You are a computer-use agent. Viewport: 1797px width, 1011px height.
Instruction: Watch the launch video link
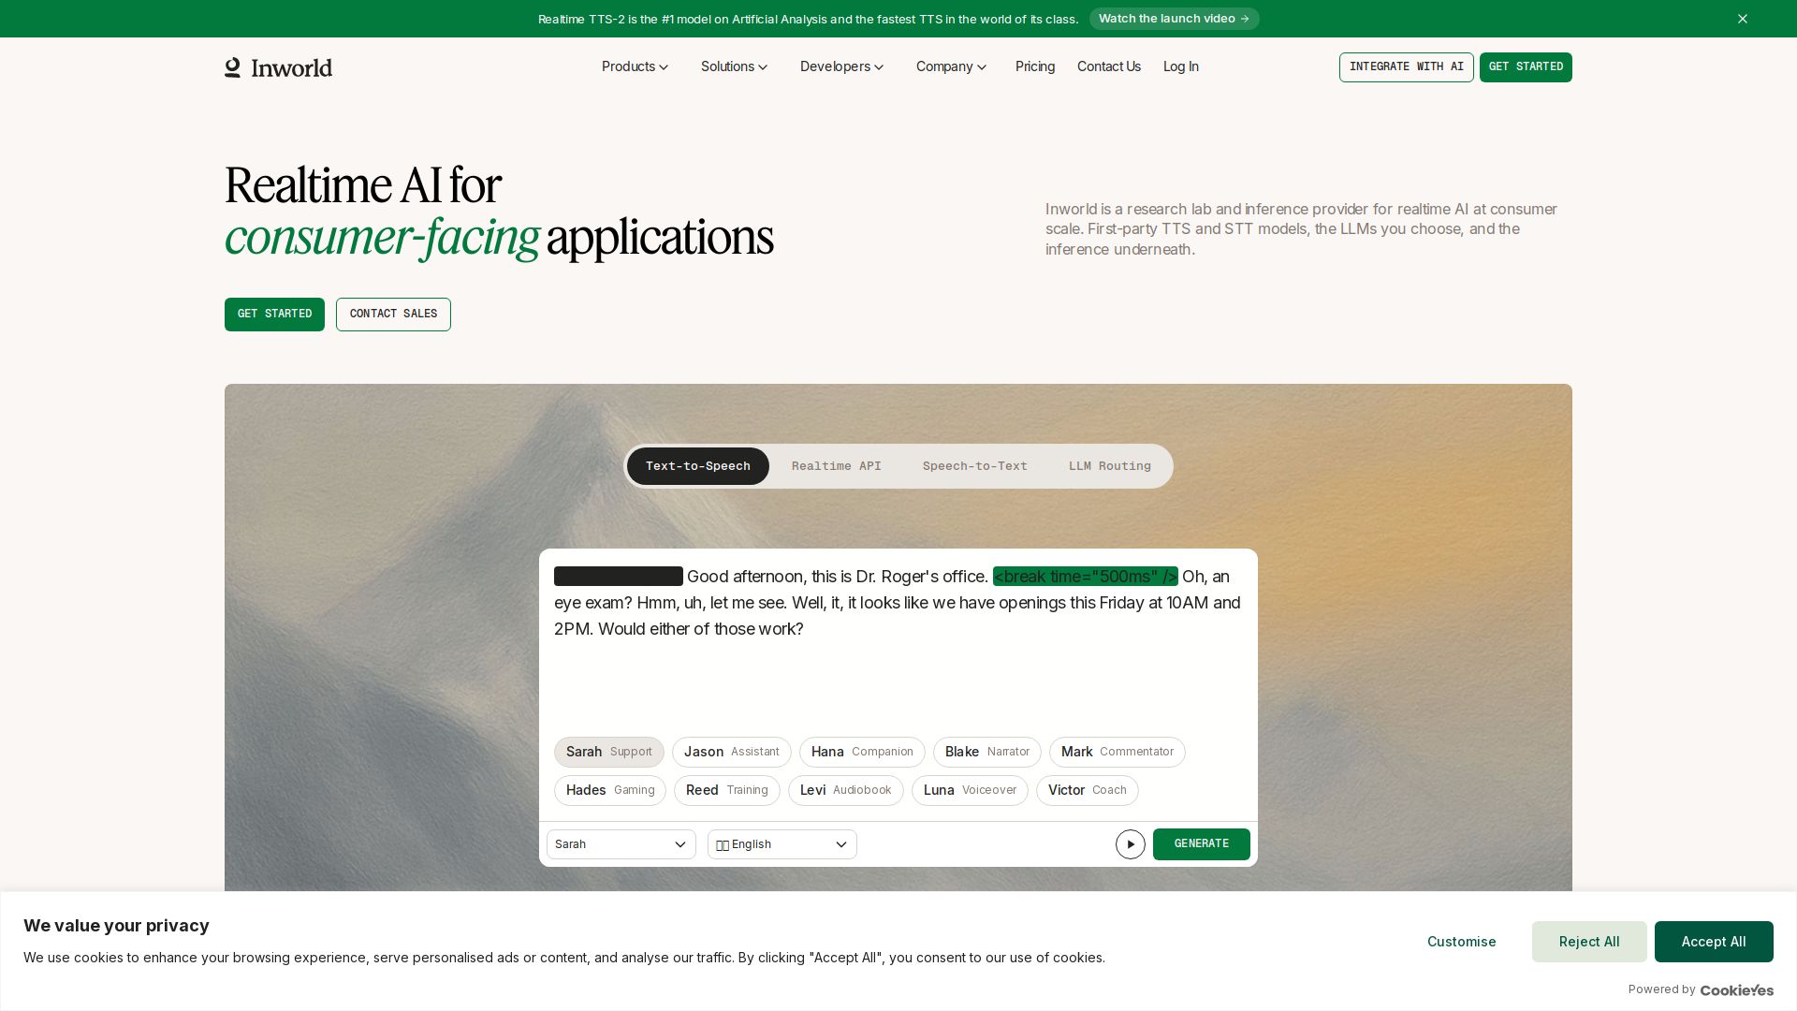[1174, 19]
